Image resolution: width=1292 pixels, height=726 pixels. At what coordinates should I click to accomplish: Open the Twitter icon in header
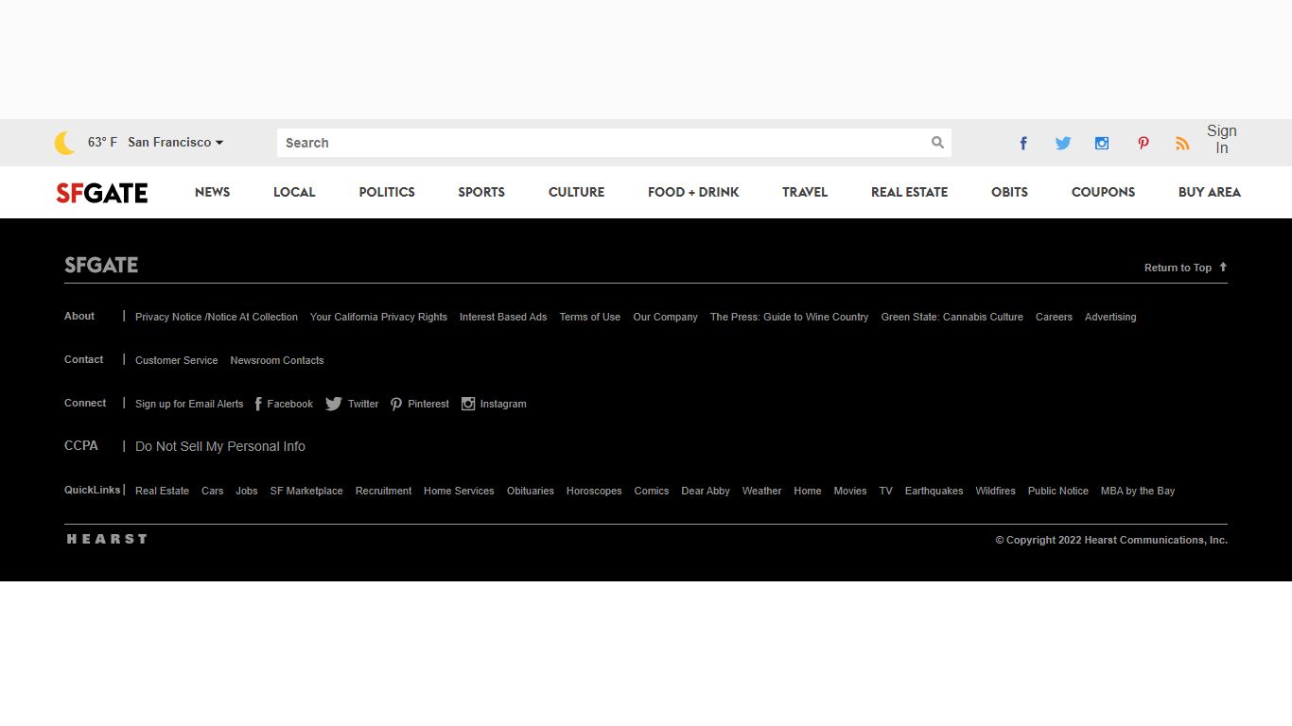[1063, 143]
